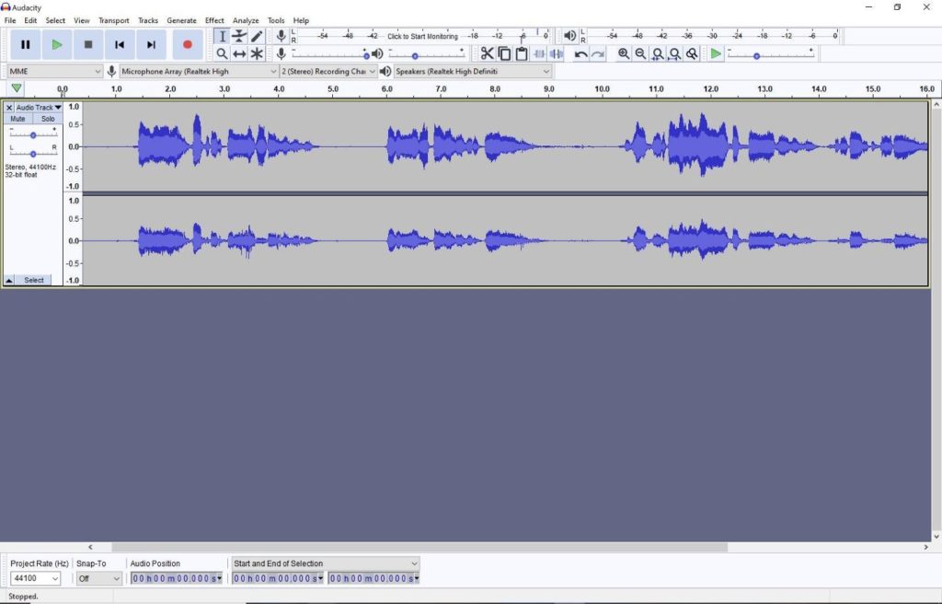The image size is (942, 604).
Task: Click the Undo arrow icon
Action: [580, 54]
